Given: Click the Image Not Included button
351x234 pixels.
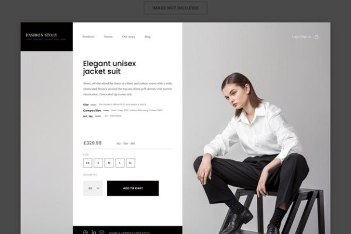Looking at the screenshot, I should [175, 8].
